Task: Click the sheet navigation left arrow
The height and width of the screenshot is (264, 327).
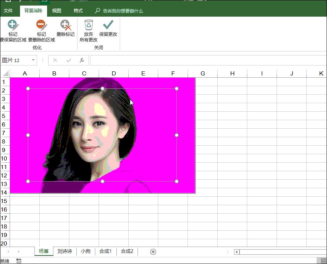Action: tap(8, 251)
